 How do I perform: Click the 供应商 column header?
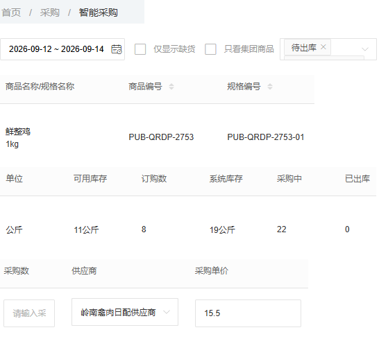click(84, 271)
